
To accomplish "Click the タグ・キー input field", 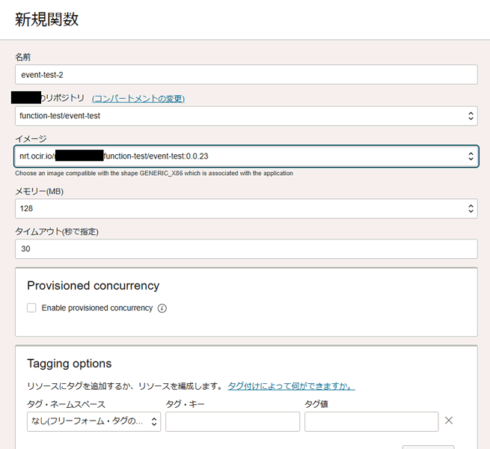I will pyautogui.click(x=233, y=421).
